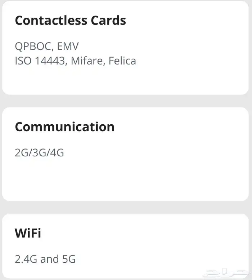Click gray gap between Contactless and Communication cards
252x280 pixels.
[126, 101]
